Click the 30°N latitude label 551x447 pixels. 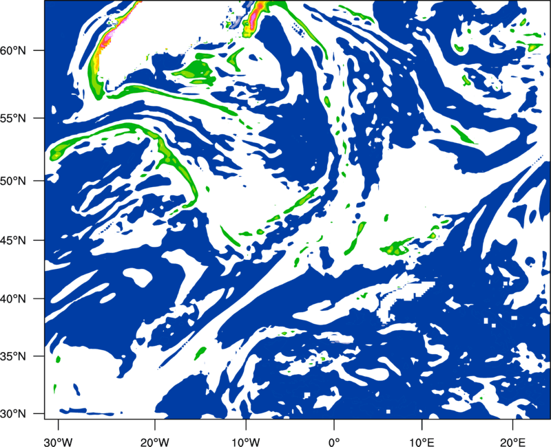click(x=13, y=414)
